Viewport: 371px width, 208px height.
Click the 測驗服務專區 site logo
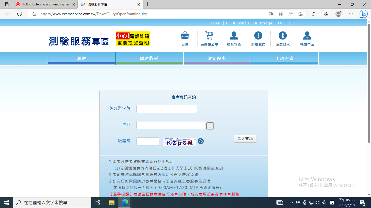click(79, 41)
